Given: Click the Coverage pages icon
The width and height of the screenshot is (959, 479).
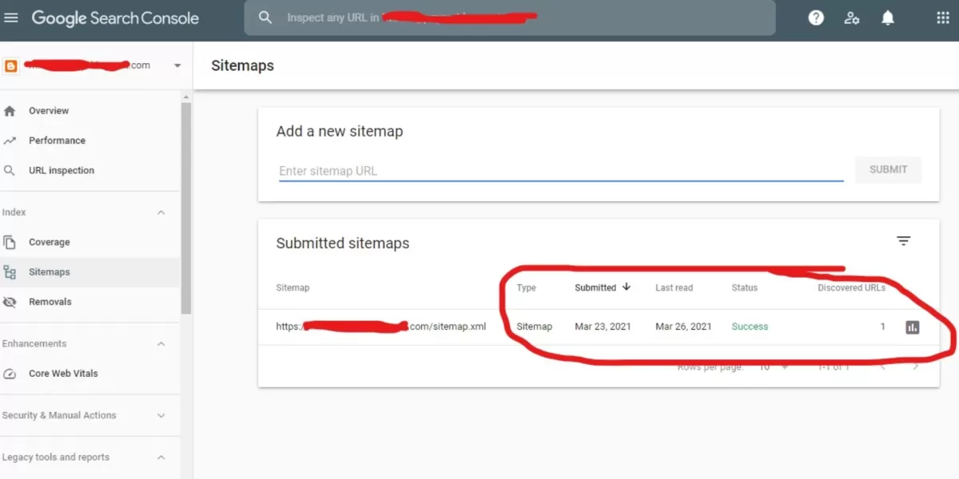Looking at the screenshot, I should 10,242.
